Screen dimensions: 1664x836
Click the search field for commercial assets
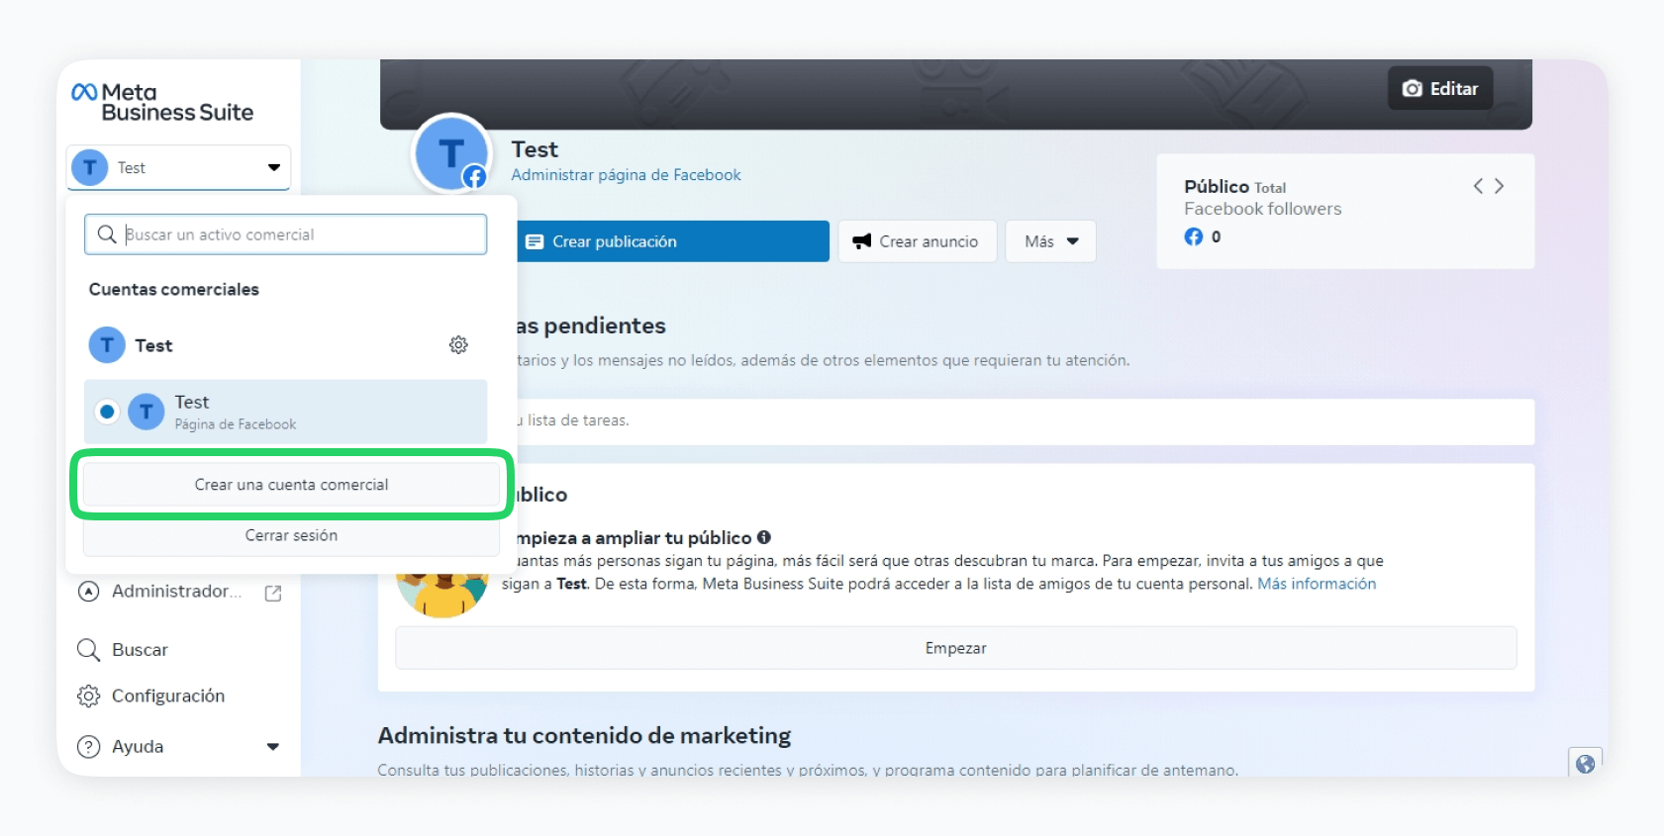coord(285,234)
